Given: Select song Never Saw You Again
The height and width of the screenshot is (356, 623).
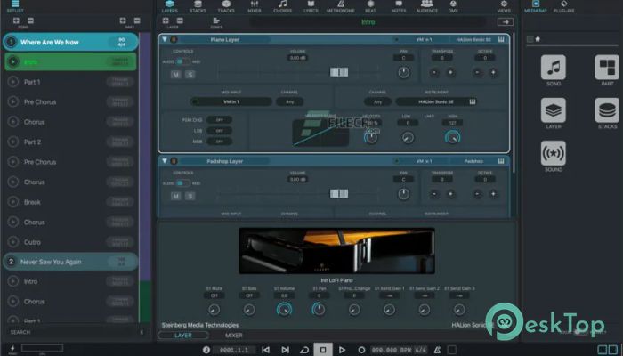Looking at the screenshot, I should (x=70, y=262).
